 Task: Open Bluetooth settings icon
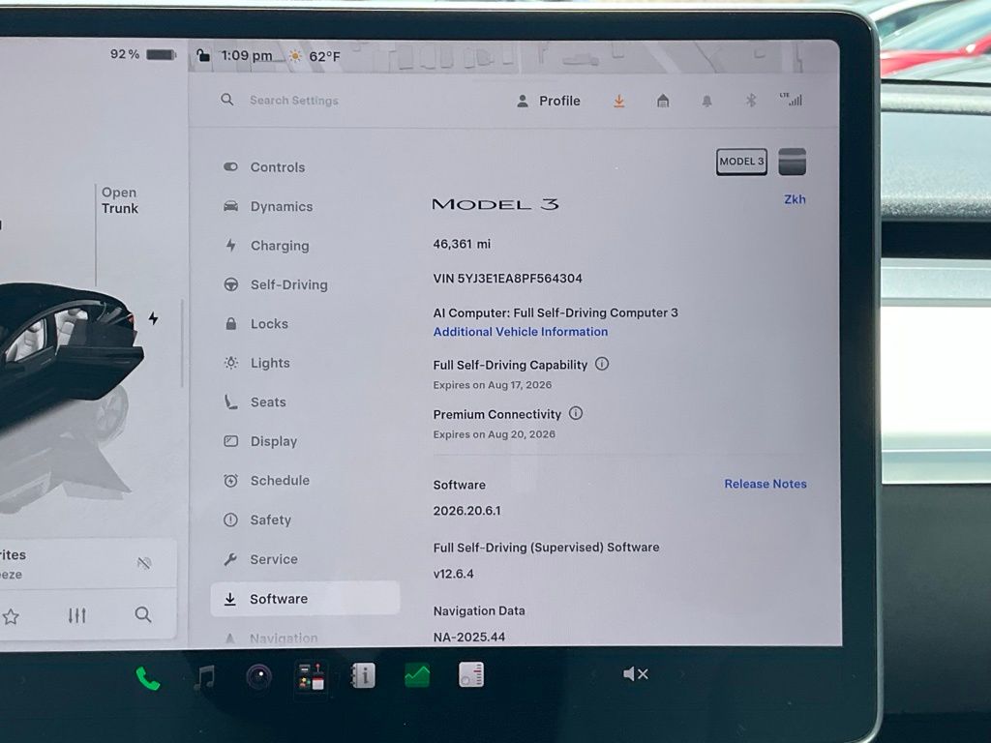click(x=750, y=100)
